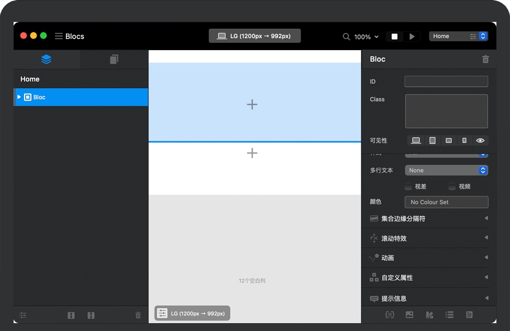Open the layer options sliders icon at sidebar bottom
The image size is (510, 331).
click(23, 315)
